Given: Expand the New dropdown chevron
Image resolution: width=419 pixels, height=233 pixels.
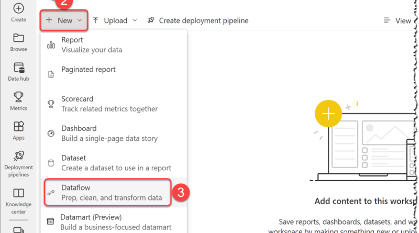Looking at the screenshot, I should 80,20.
